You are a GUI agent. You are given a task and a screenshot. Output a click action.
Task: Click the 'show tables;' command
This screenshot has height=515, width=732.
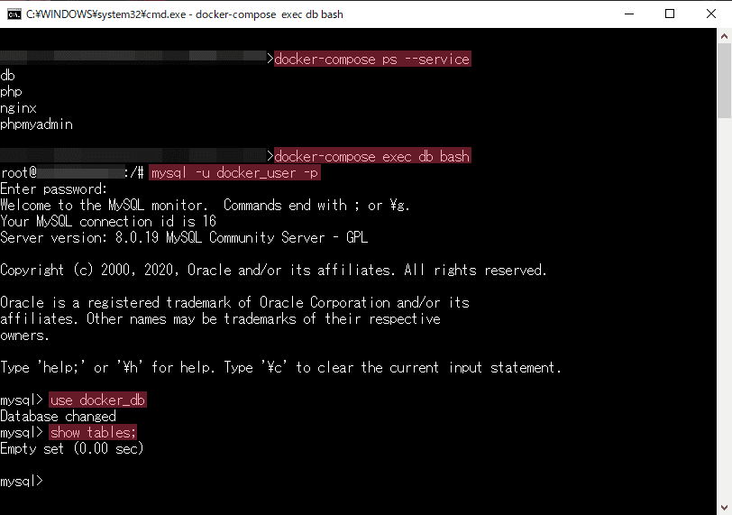93,432
